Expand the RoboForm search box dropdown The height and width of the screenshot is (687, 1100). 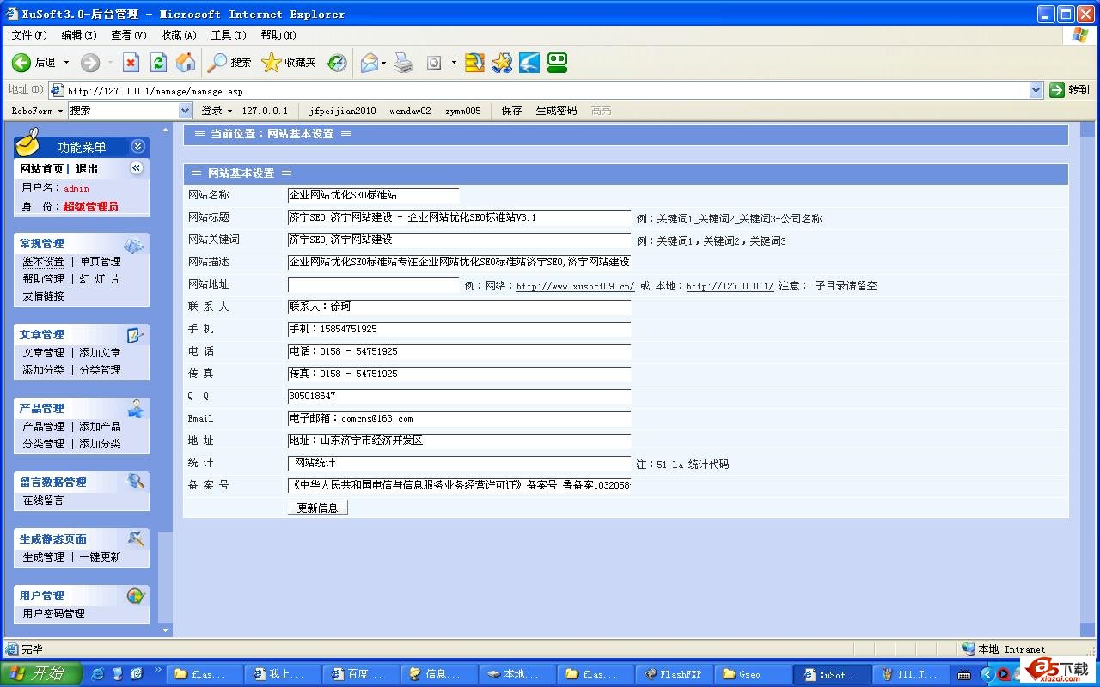pos(185,111)
